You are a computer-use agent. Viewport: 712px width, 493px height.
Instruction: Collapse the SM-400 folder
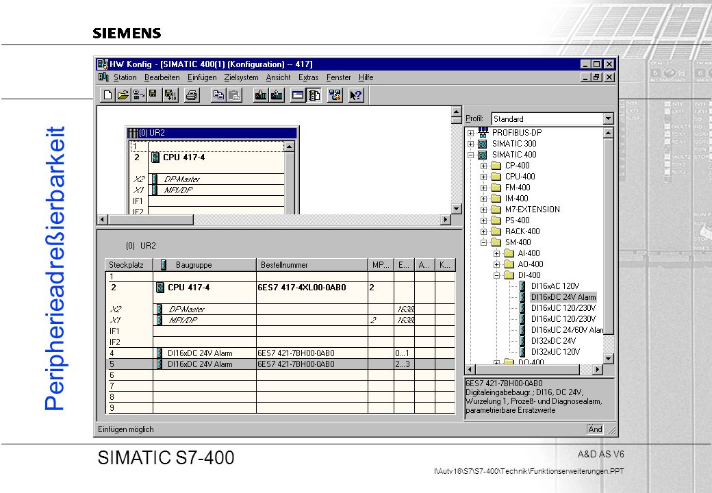tap(483, 242)
